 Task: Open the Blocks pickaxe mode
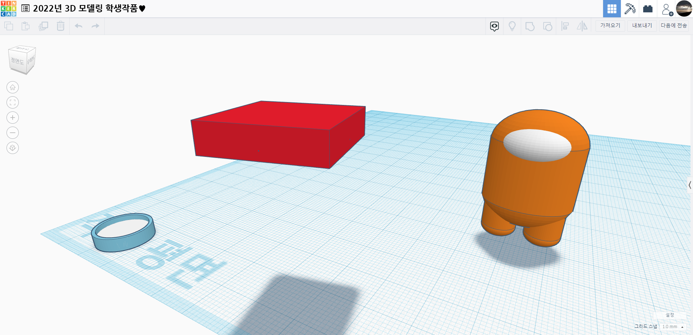click(630, 9)
